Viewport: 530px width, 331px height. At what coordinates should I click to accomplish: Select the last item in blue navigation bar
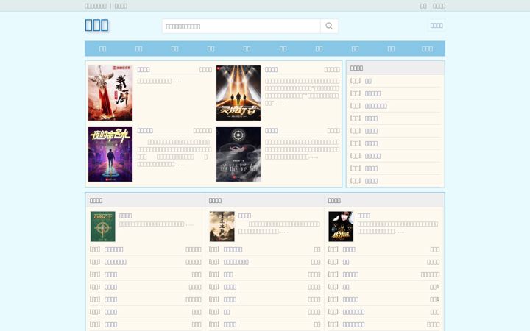point(427,49)
